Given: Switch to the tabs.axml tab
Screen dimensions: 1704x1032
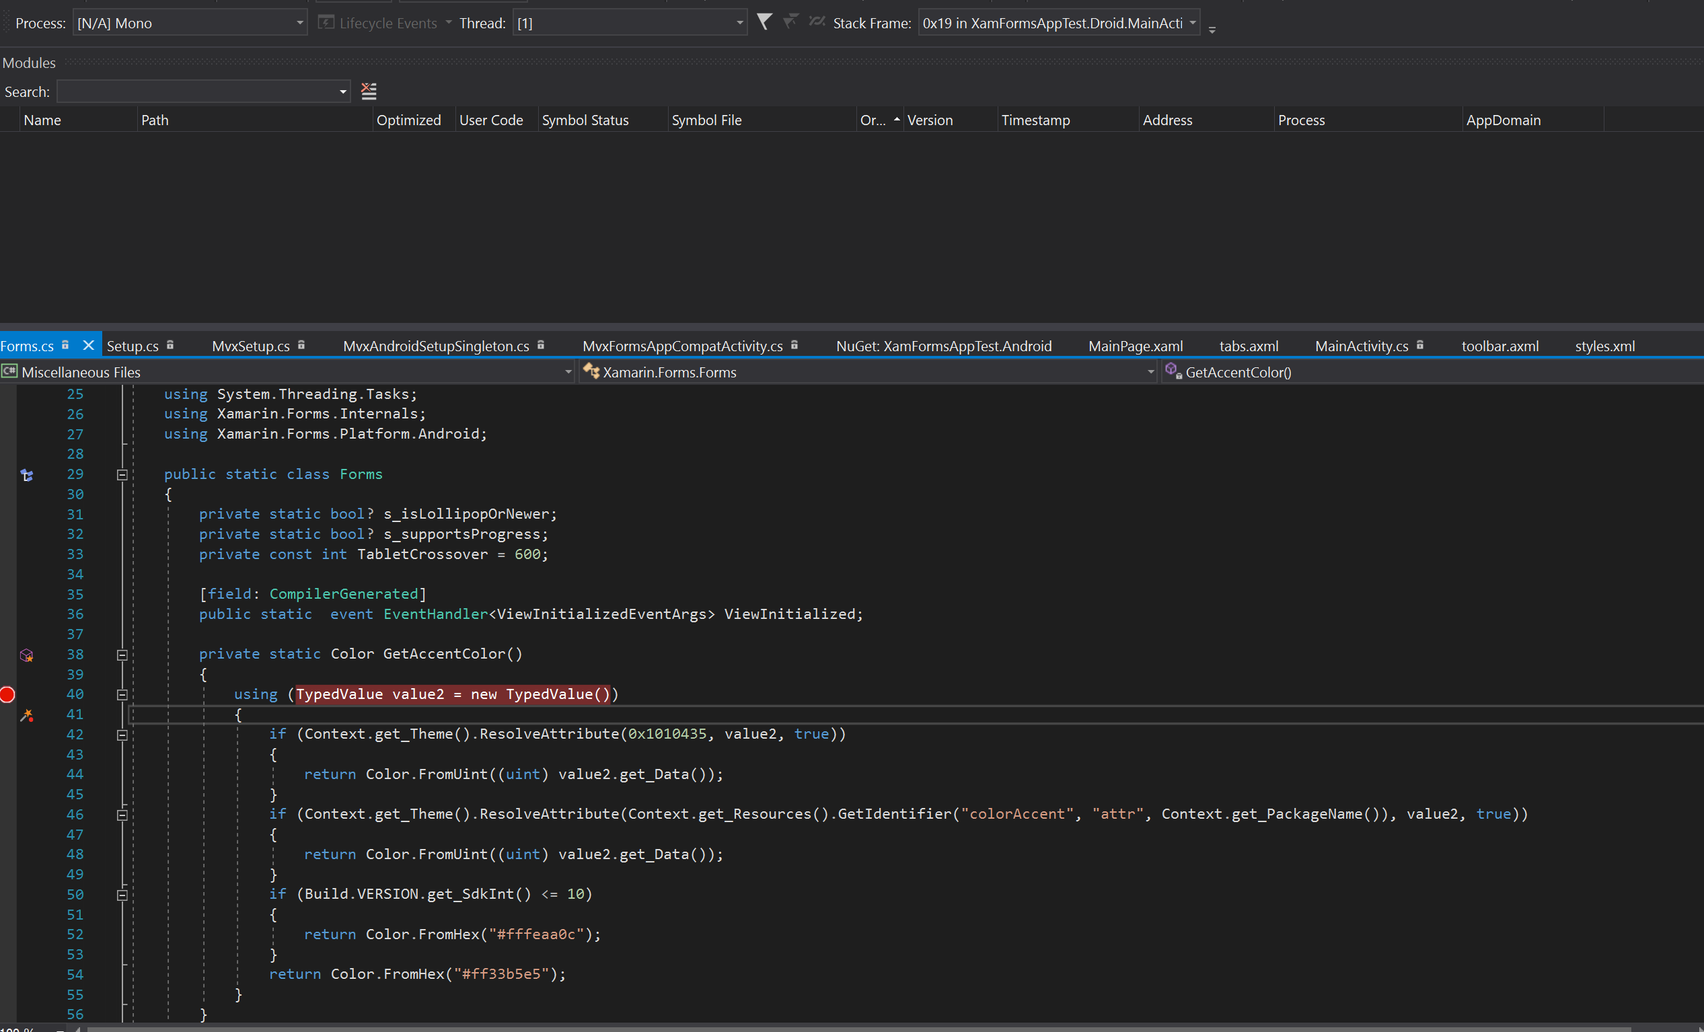Looking at the screenshot, I should (x=1249, y=346).
